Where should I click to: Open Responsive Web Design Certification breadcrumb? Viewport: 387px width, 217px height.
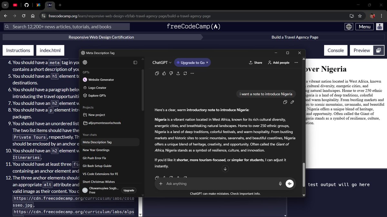[x=101, y=37]
